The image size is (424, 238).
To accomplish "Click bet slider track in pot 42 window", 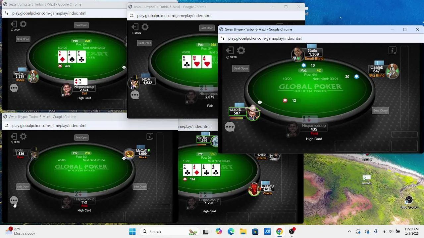I will tap(404, 87).
